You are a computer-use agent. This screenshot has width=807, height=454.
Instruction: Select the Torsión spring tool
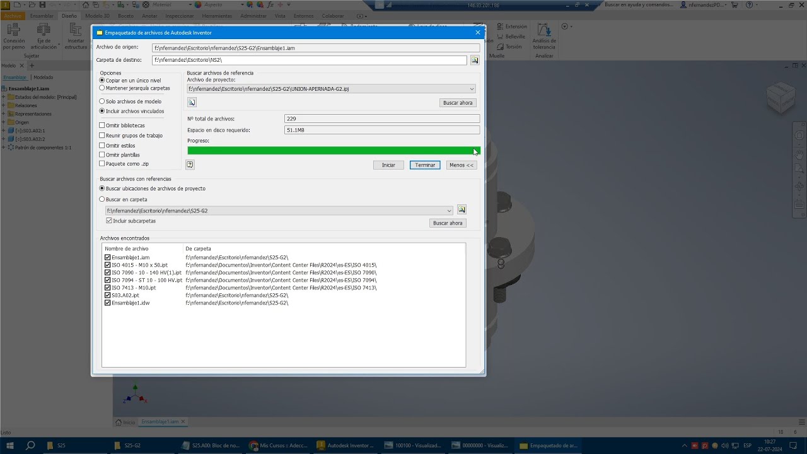tap(509, 47)
